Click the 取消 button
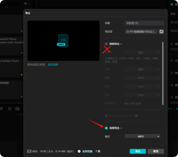Screen dimensions: 178x157 coord(156,151)
